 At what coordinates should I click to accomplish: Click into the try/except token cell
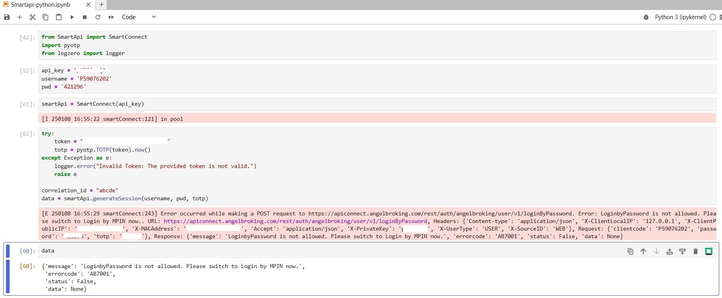[x=377, y=166]
